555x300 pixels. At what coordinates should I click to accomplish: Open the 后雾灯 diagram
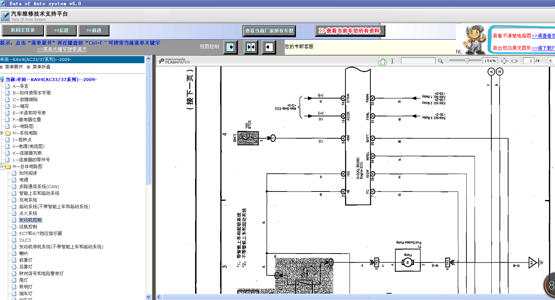tap(26, 267)
